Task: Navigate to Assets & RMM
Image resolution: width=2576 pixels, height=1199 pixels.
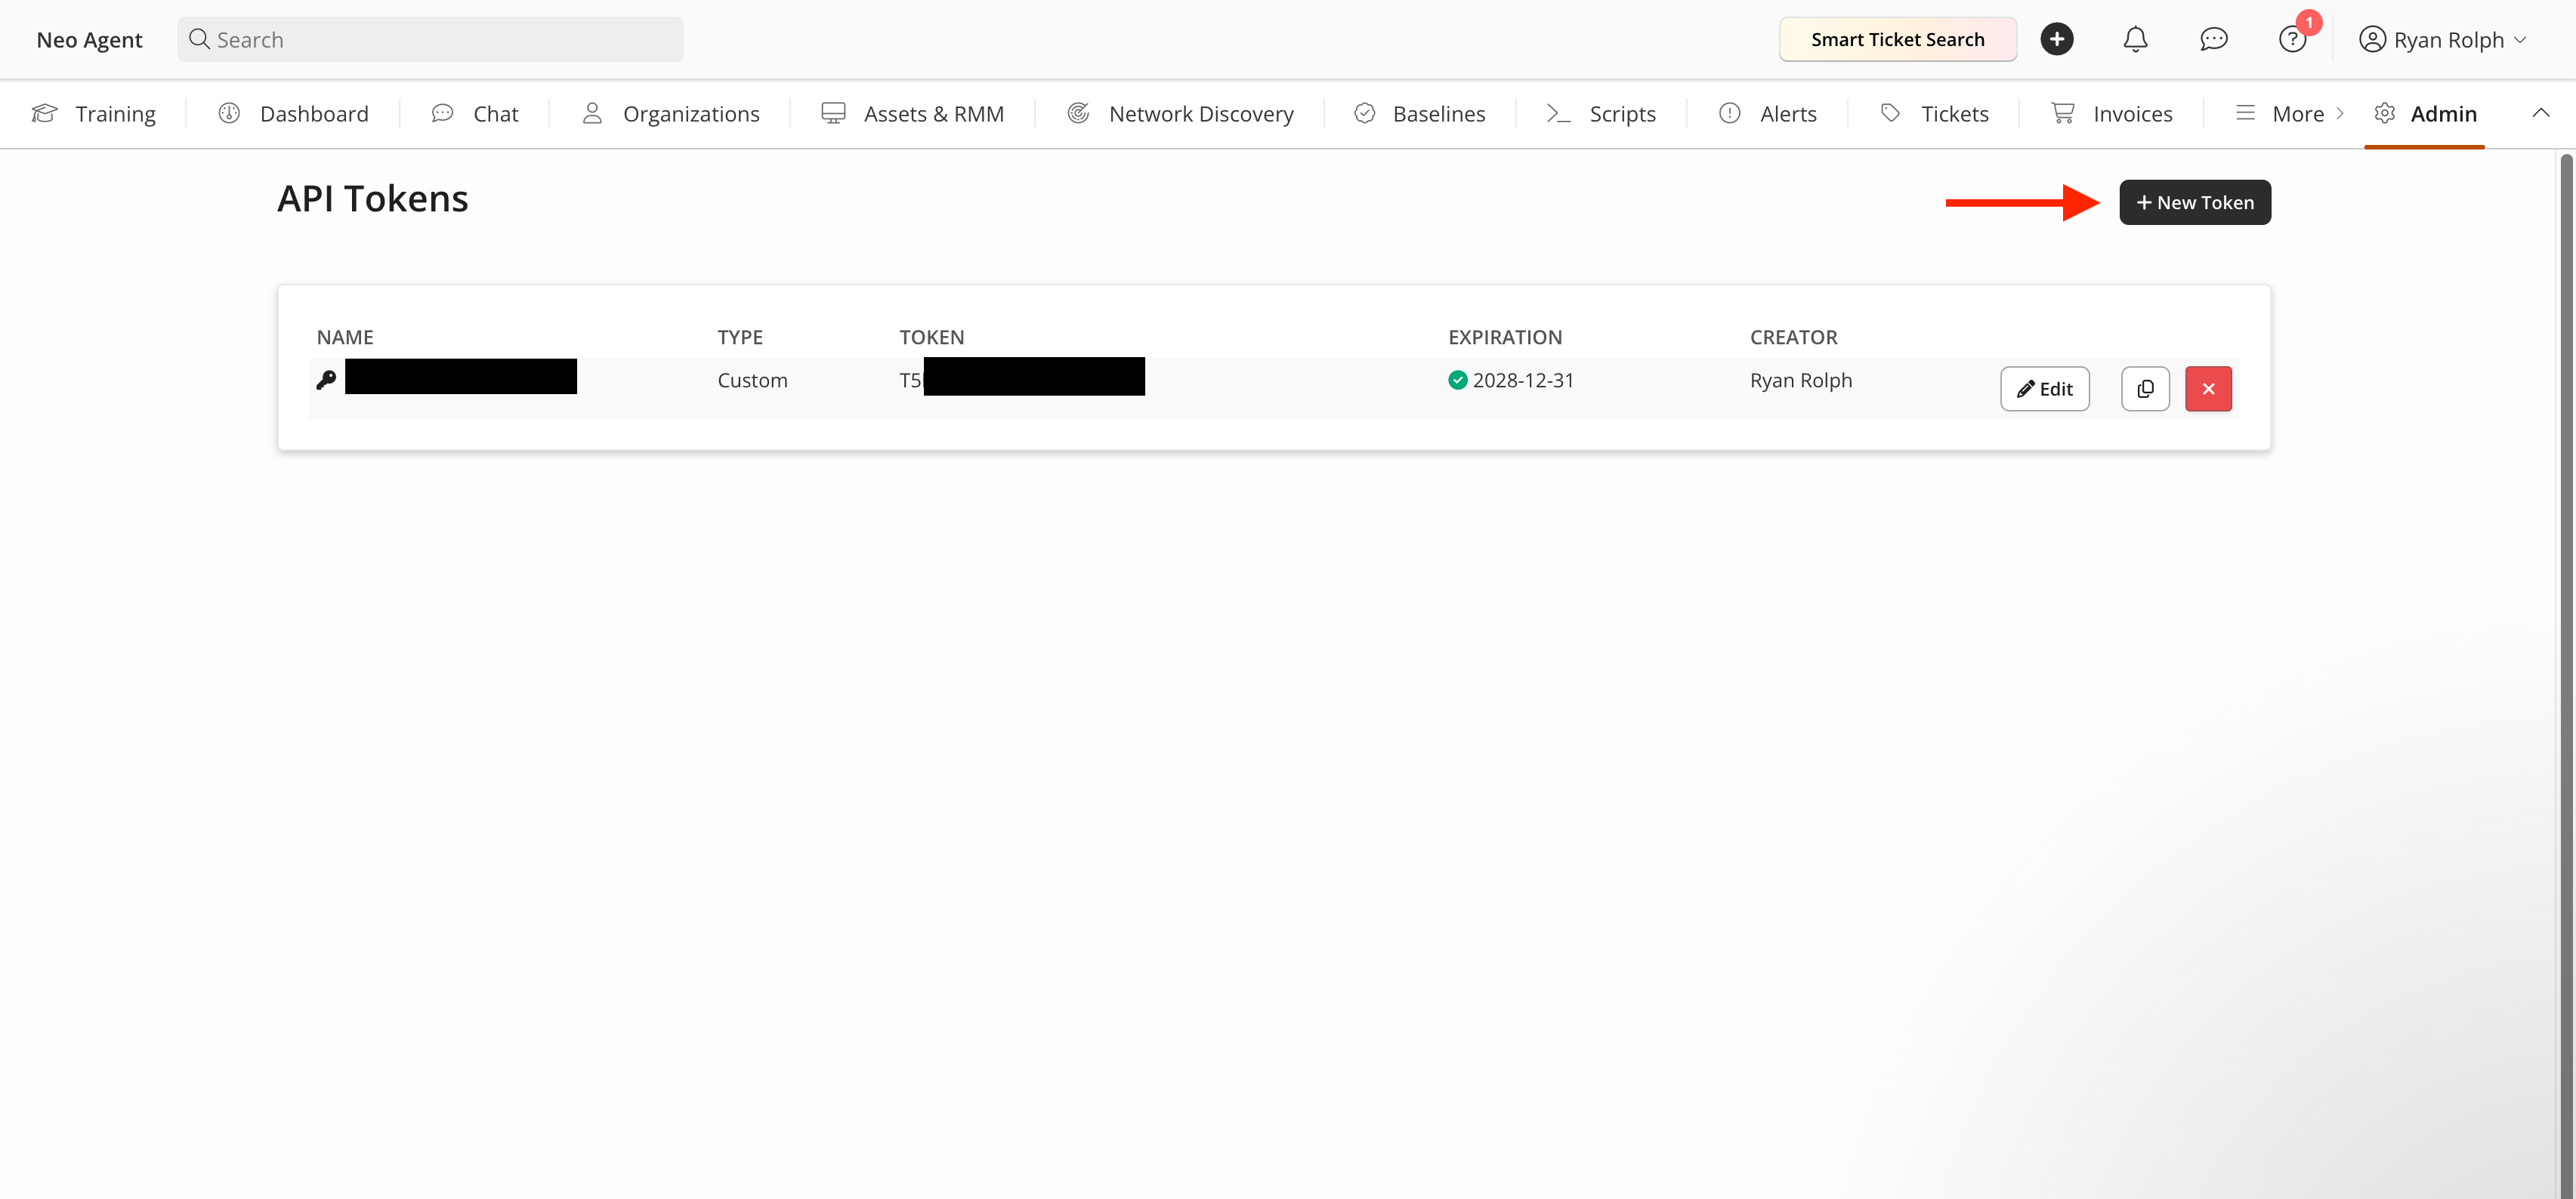Action: click(x=912, y=114)
